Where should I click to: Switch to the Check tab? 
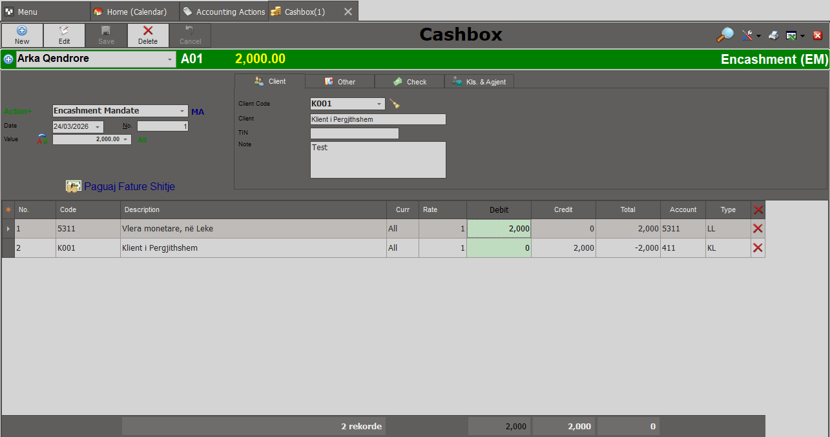pyautogui.click(x=410, y=82)
